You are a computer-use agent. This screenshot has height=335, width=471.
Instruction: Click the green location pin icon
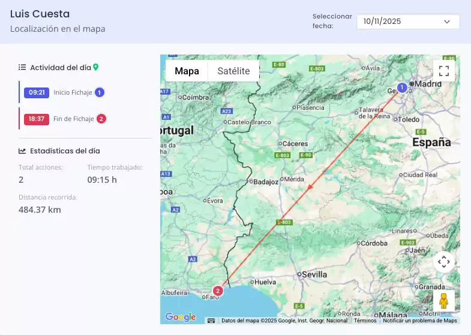click(95, 68)
